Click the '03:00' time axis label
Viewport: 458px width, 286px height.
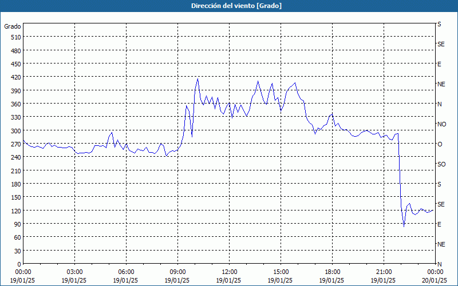coord(75,272)
